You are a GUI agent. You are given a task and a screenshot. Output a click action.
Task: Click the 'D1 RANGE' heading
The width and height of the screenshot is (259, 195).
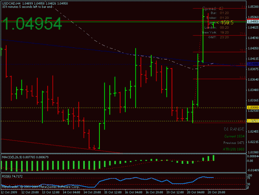234,129
